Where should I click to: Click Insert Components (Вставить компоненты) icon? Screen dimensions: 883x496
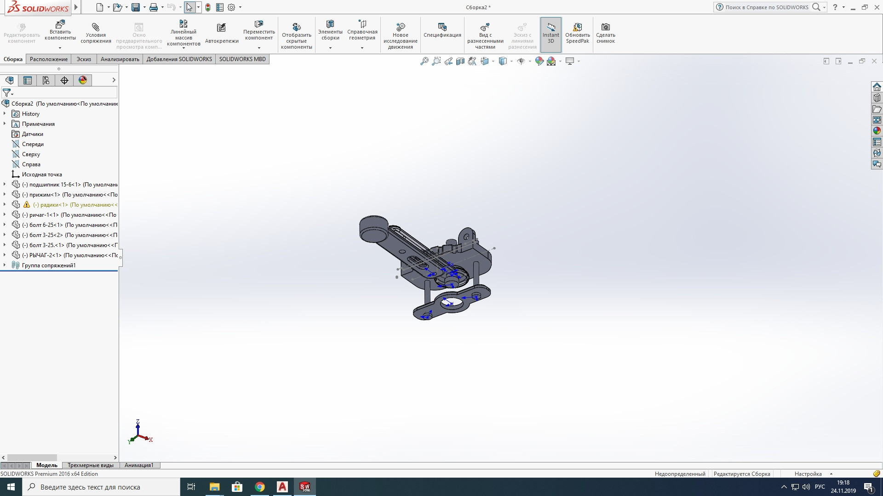pyautogui.click(x=60, y=24)
